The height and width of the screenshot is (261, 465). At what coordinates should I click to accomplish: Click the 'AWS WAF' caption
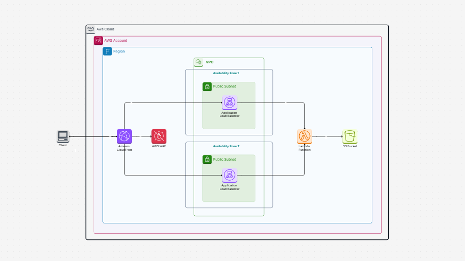point(159,146)
